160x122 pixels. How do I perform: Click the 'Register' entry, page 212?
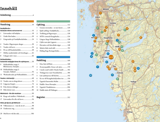(53, 97)
